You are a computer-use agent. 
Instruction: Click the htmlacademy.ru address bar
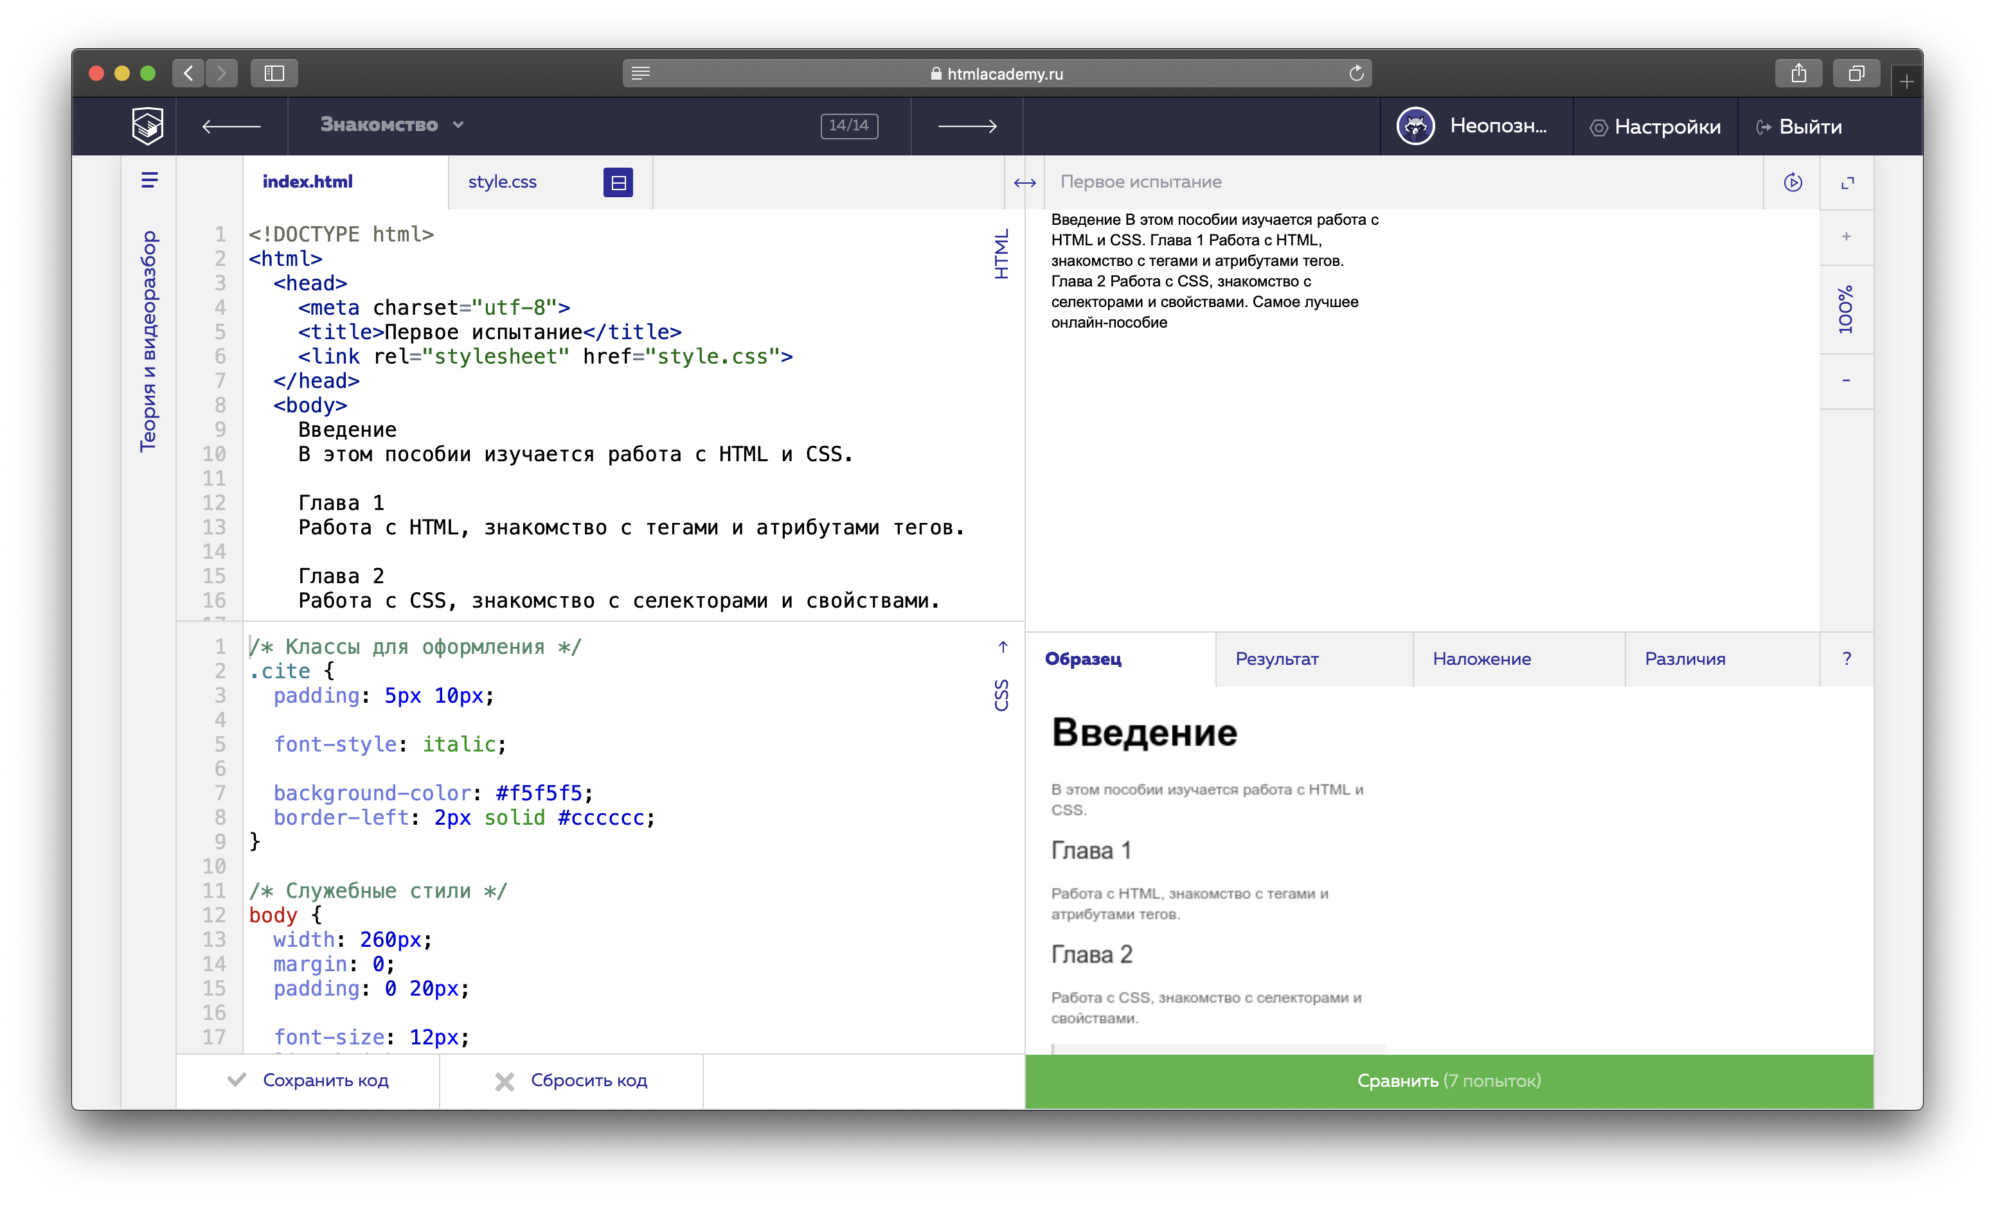click(x=997, y=74)
